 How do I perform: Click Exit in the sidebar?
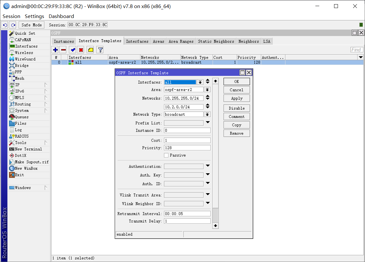(29, 175)
